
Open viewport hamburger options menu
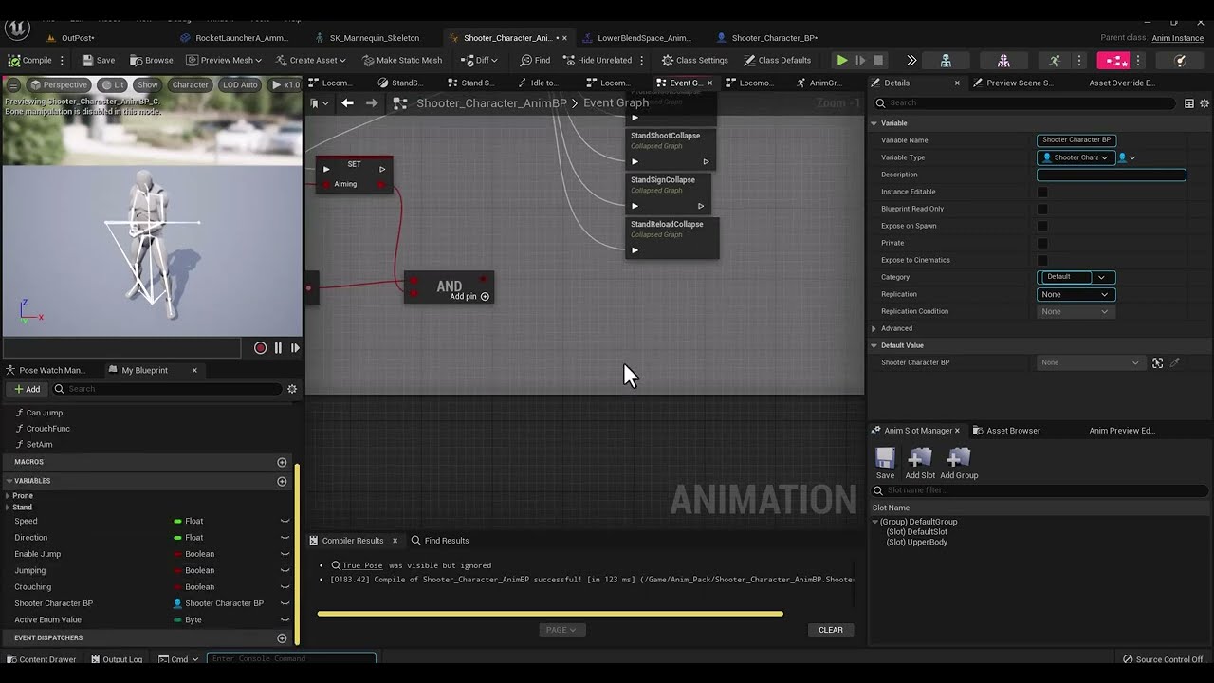coord(13,84)
